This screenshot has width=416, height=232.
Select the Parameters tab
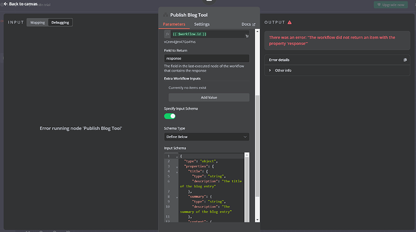point(174,24)
